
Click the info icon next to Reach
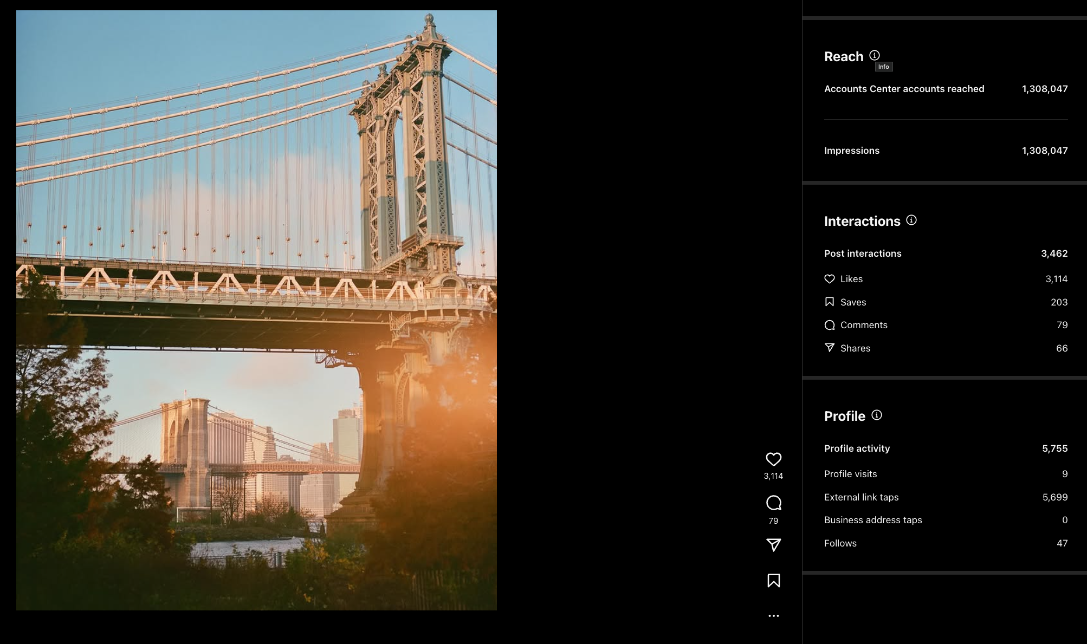[875, 55]
